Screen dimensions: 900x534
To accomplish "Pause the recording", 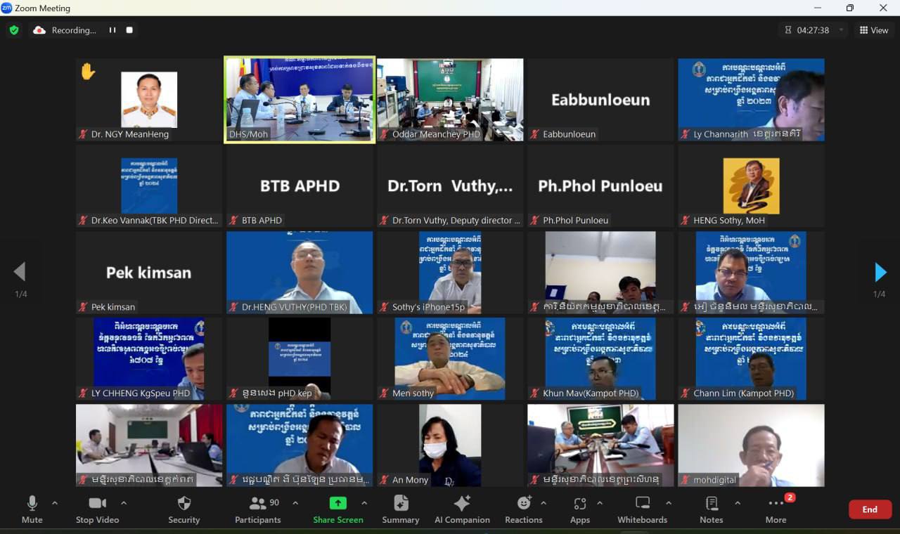I will (112, 30).
